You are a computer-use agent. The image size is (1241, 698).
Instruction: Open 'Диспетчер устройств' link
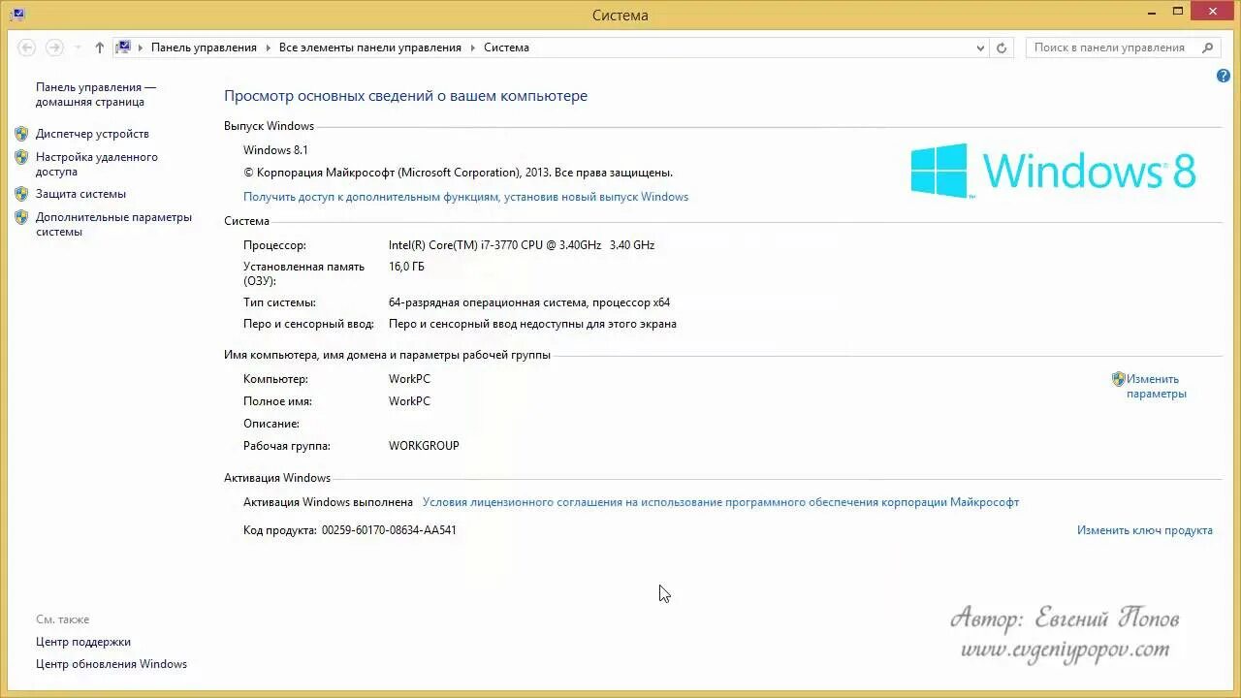(x=92, y=134)
